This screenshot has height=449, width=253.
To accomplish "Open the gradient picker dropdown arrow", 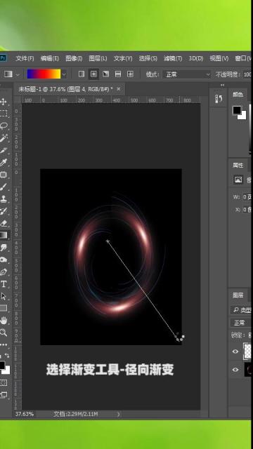I will tap(64, 75).
